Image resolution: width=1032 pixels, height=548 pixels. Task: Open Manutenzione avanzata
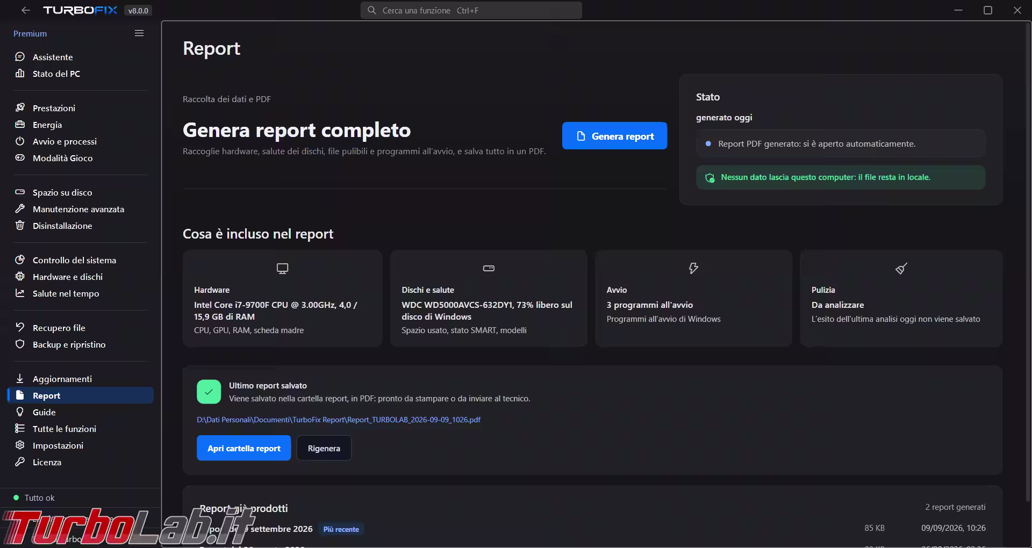(x=80, y=209)
